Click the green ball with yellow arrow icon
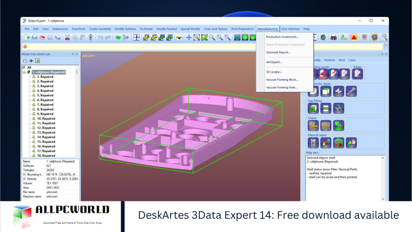 pos(344,37)
